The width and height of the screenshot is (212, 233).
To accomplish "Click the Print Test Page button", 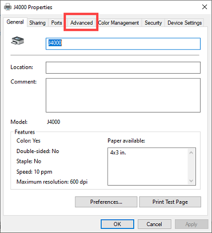I will click(170, 202).
